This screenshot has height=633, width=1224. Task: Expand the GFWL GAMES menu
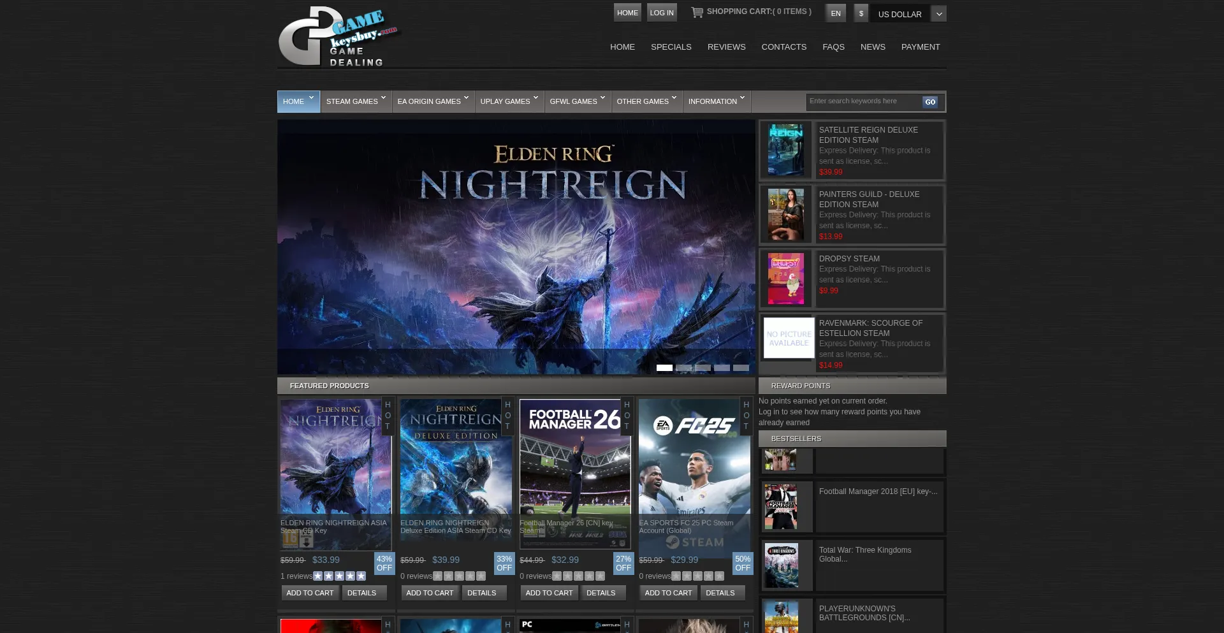577,101
